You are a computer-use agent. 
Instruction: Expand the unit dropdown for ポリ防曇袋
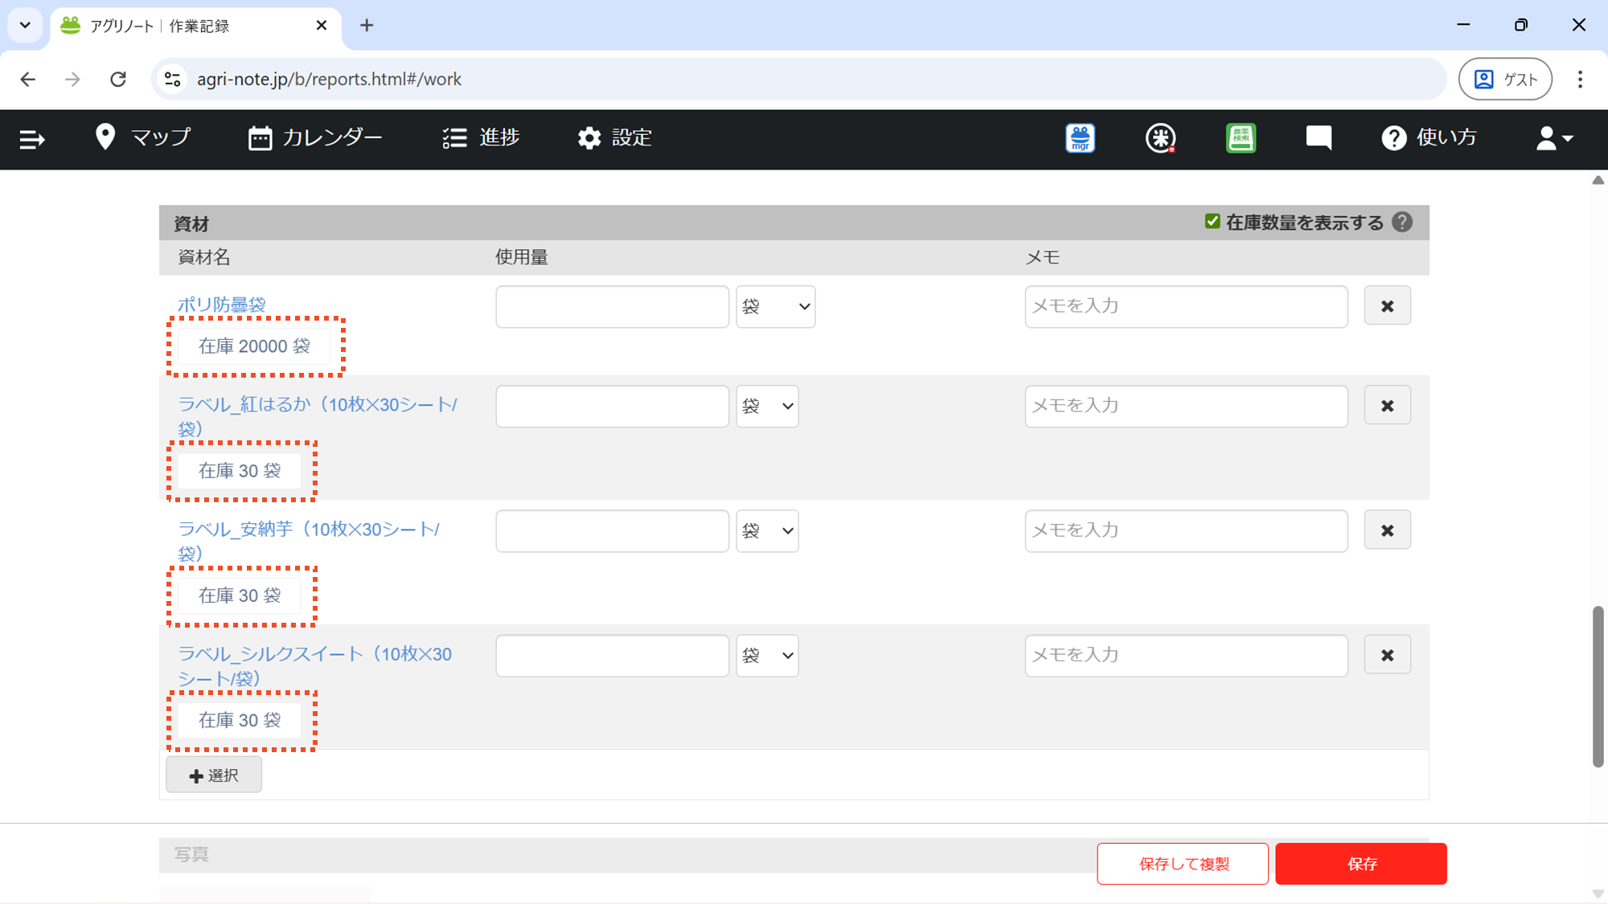776,306
